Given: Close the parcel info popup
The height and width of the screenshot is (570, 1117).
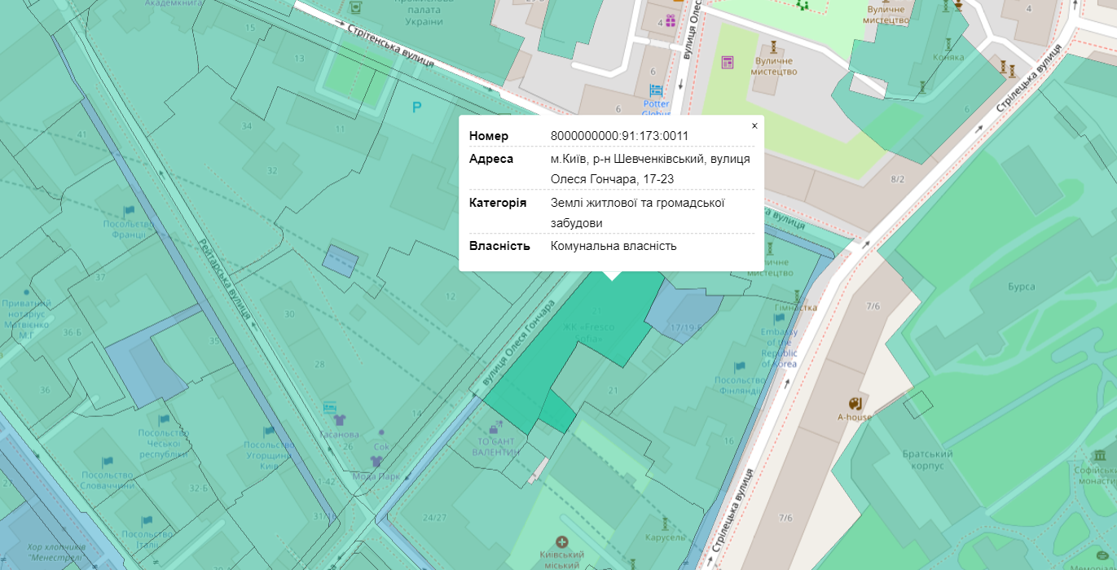Looking at the screenshot, I should pyautogui.click(x=754, y=125).
